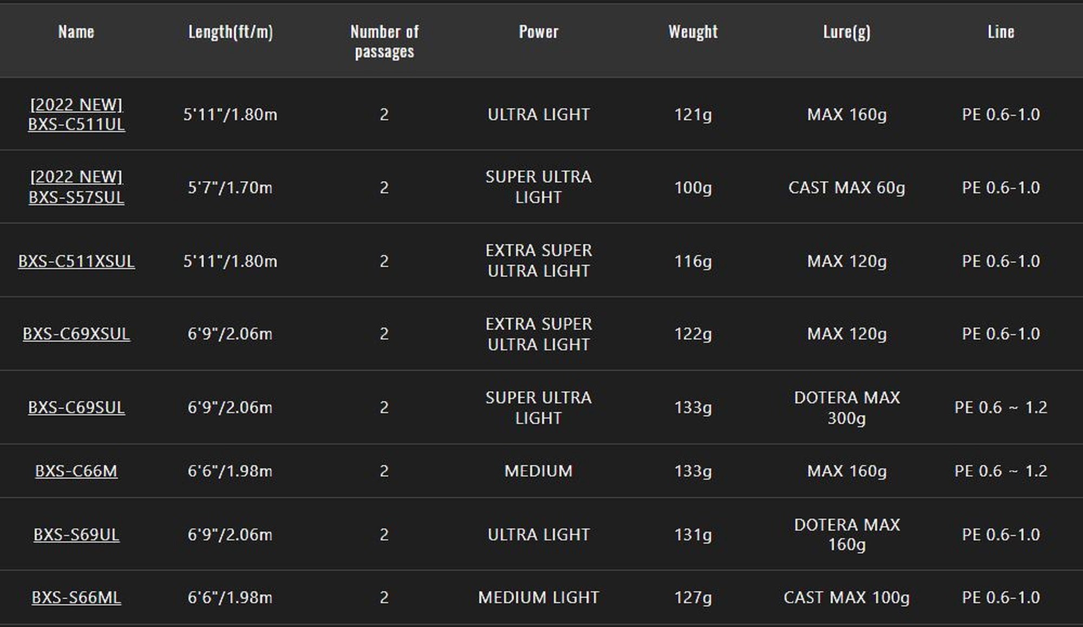Click the Line column header
Viewport: 1083px width, 627px height.
[1001, 32]
